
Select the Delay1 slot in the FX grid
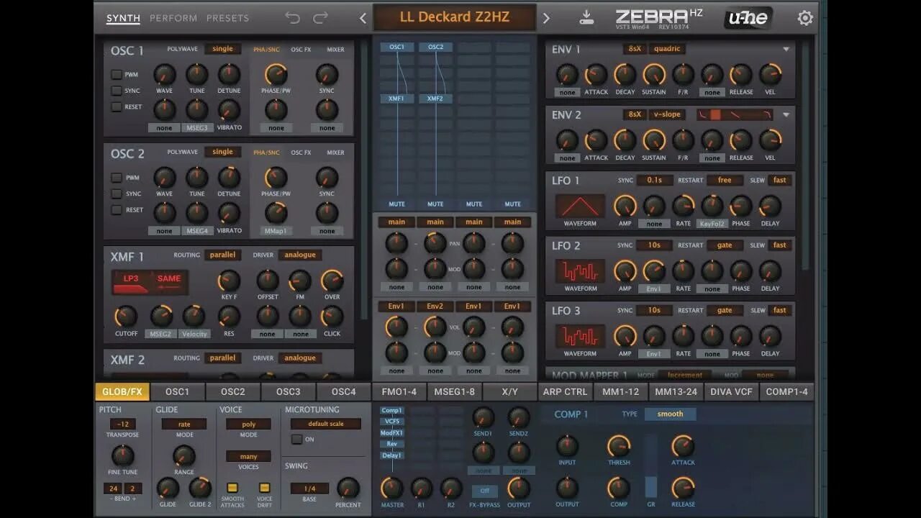coord(391,455)
